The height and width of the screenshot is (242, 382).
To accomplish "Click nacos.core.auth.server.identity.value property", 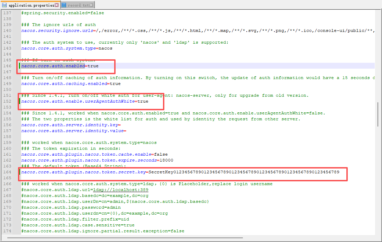I will 72,131.
